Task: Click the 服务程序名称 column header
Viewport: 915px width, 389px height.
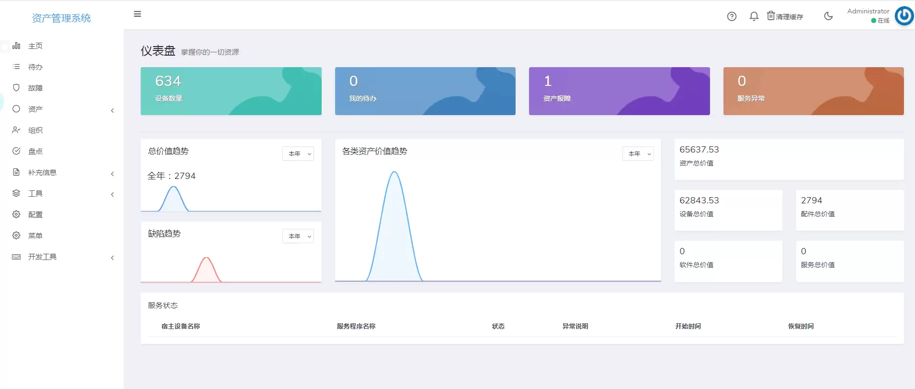Action: point(356,326)
